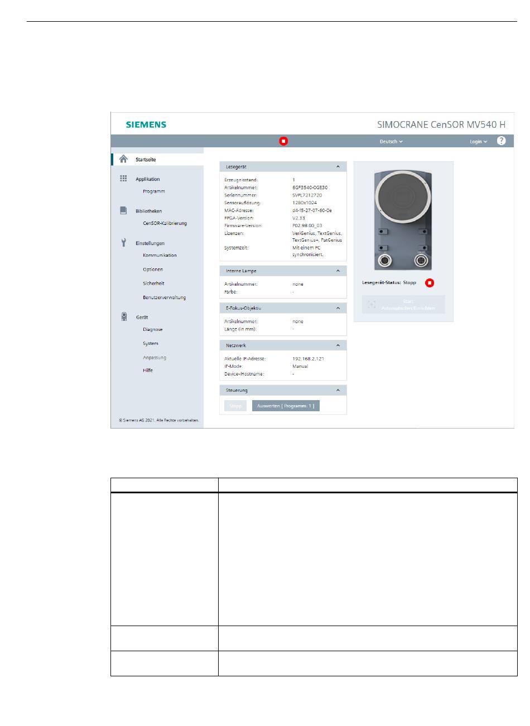Click the greyed Stopp button

click(x=235, y=406)
